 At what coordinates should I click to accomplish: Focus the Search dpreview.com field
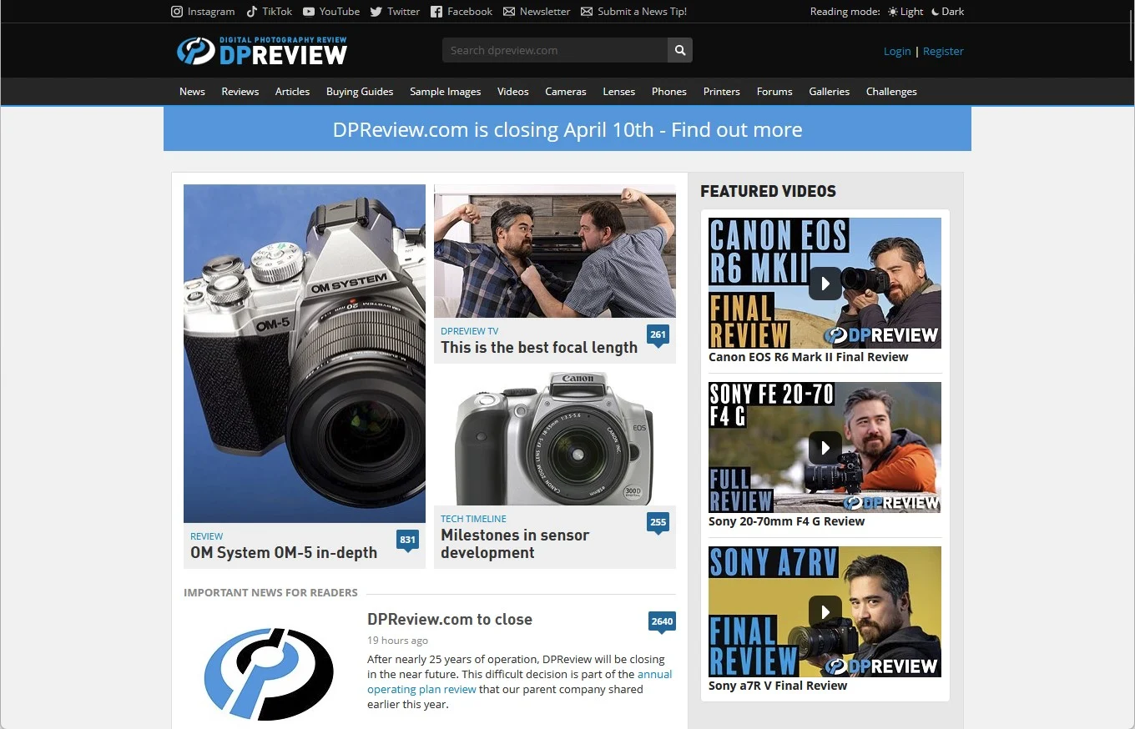pos(555,50)
